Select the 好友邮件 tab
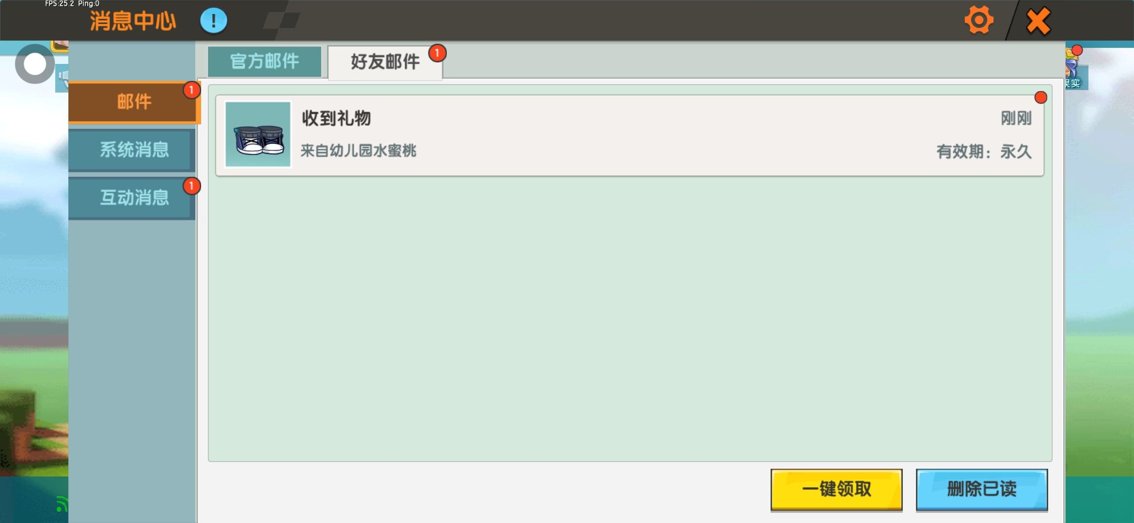The image size is (1134, 523). pos(385,62)
